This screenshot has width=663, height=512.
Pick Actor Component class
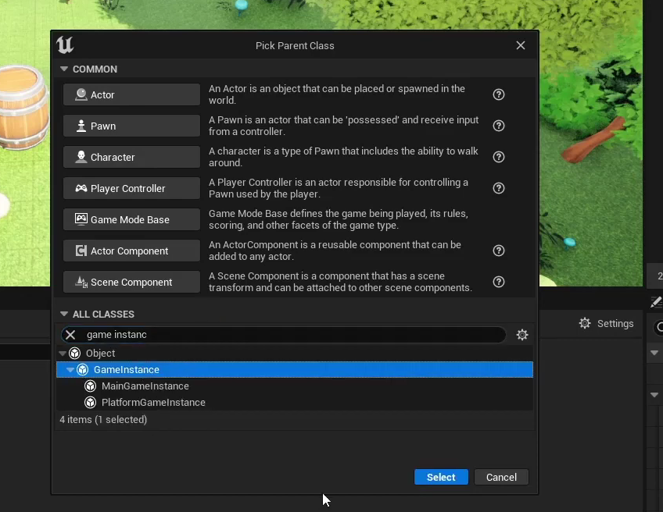[131, 251]
